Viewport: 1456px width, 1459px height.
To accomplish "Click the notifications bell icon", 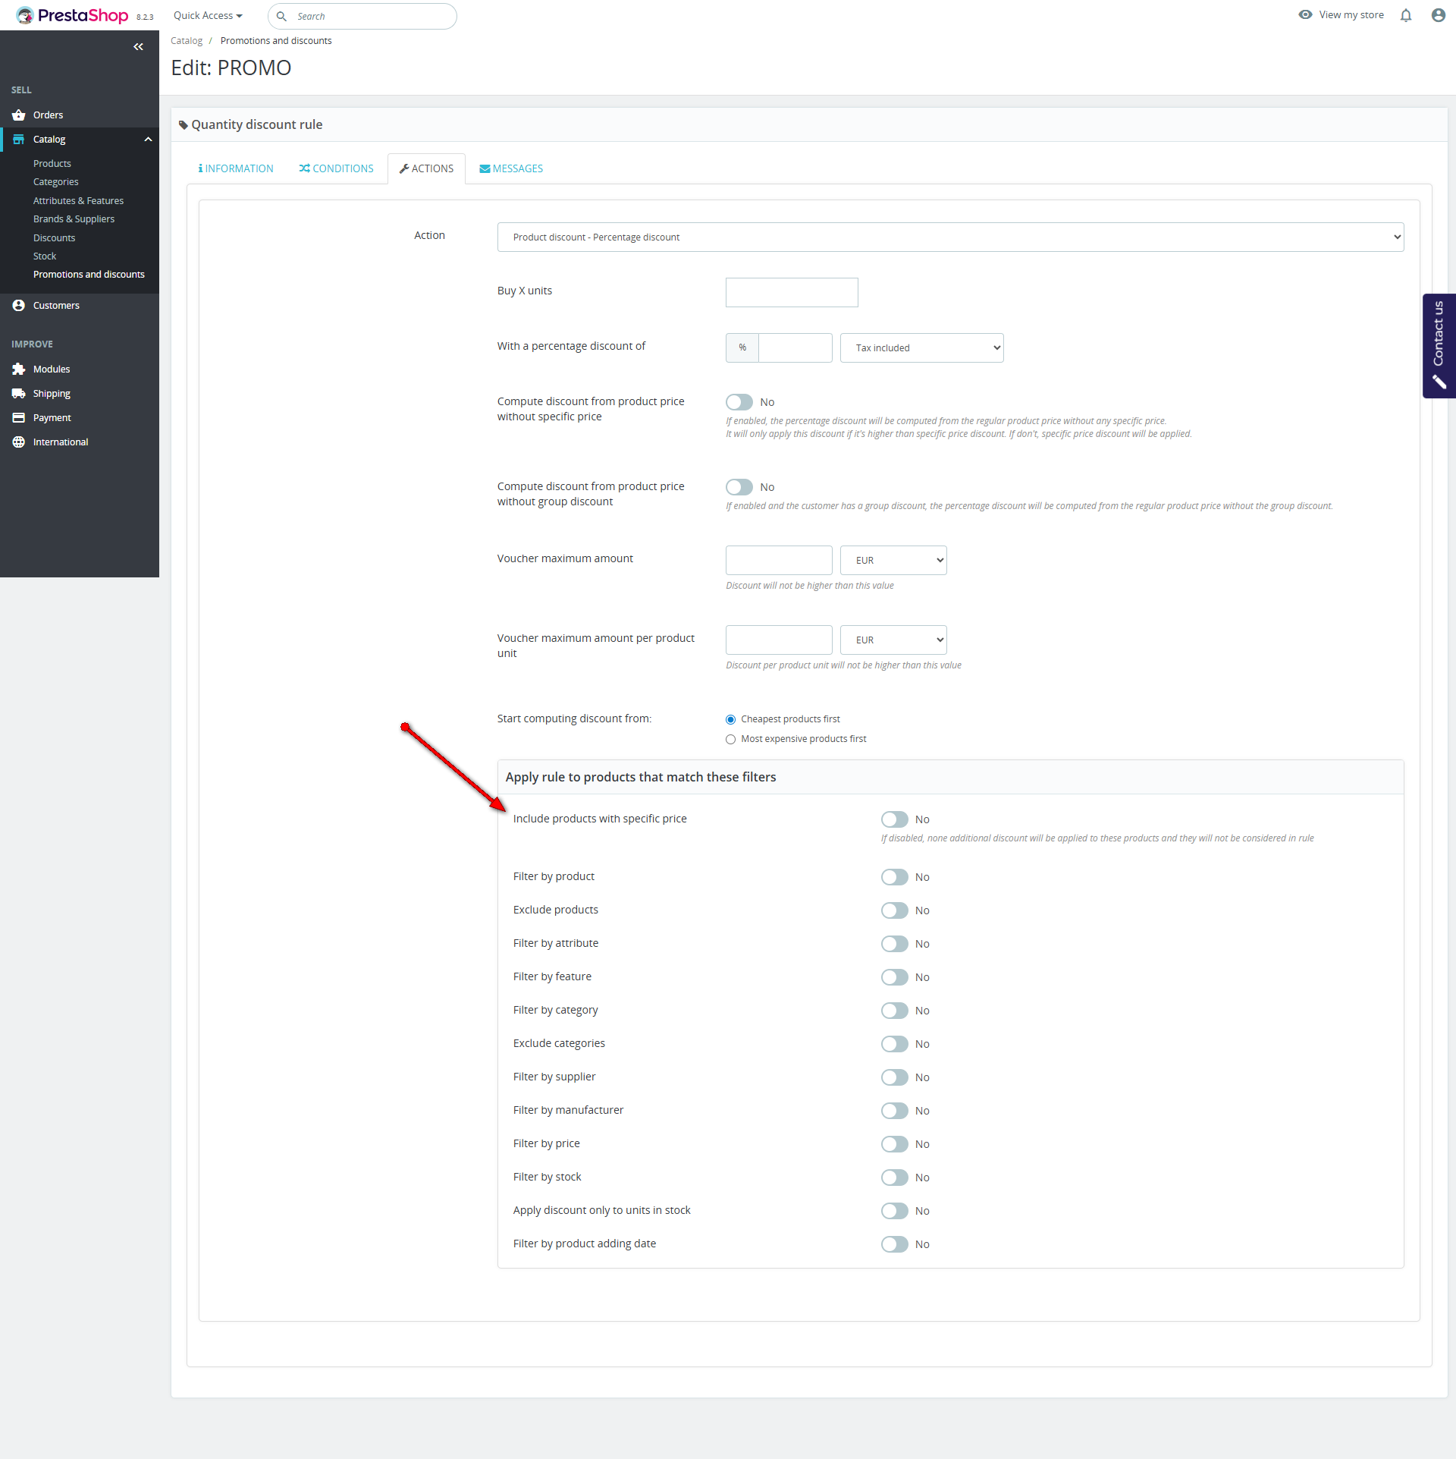I will pos(1406,15).
